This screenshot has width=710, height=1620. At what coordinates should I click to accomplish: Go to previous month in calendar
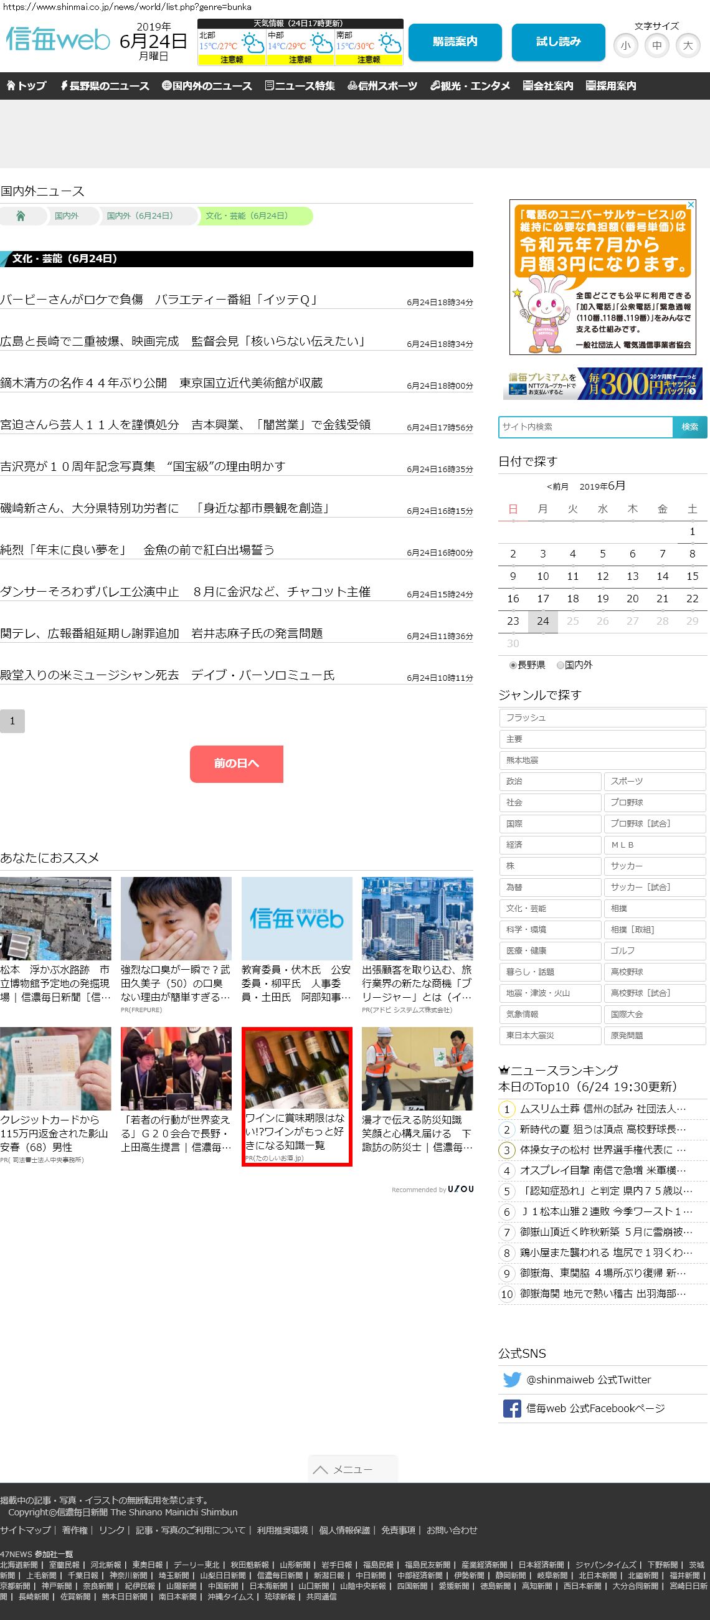click(557, 487)
